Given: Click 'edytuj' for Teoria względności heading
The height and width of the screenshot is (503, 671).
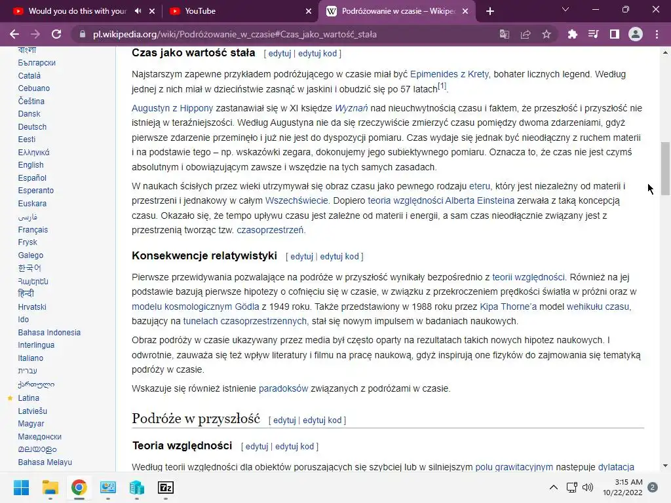Looking at the screenshot, I should tap(257, 447).
